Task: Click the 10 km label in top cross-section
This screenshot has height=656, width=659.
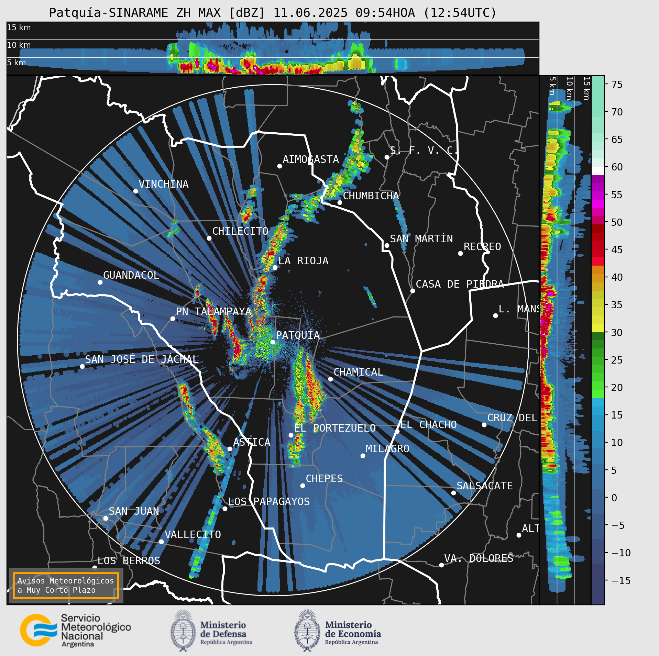Action: (x=19, y=45)
